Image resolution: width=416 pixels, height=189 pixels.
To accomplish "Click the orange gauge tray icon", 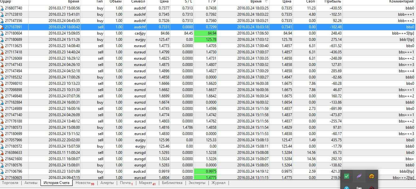I will (372, 176).
